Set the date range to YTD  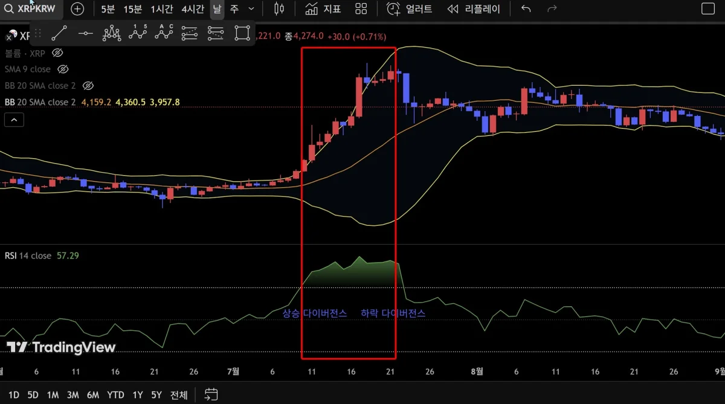point(115,395)
